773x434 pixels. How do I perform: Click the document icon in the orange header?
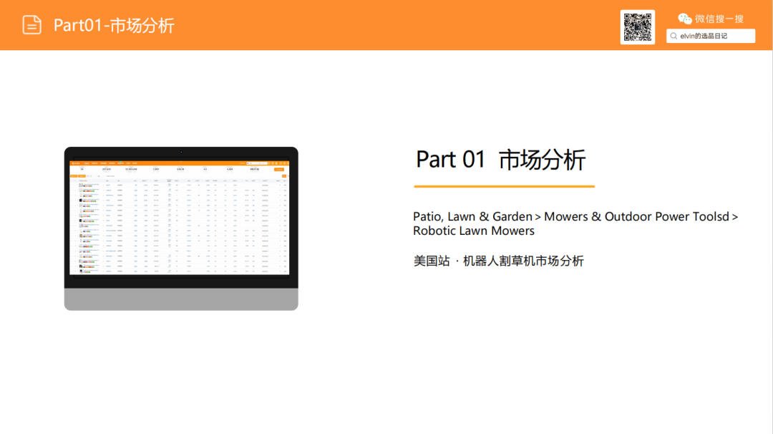click(x=31, y=24)
